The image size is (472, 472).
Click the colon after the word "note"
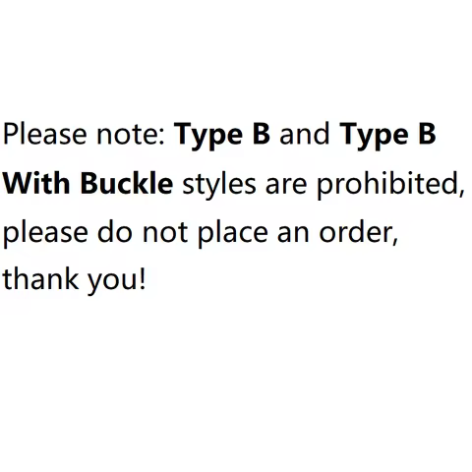coord(162,137)
